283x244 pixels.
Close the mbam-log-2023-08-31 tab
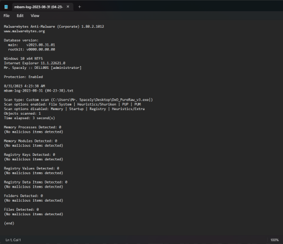pos(68,7)
